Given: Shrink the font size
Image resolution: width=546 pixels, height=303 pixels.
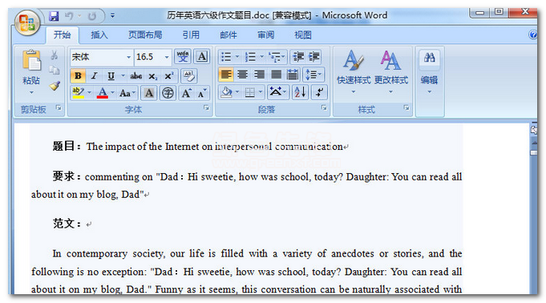Looking at the screenshot, I should [x=202, y=93].
